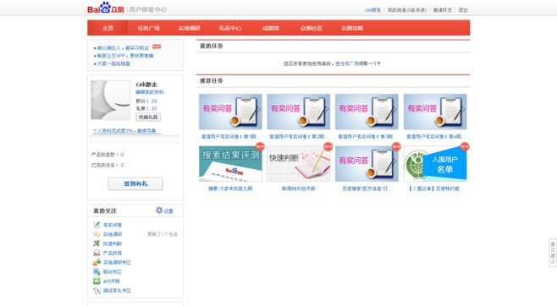Click 邀请好友 in the top bar

click(442, 10)
